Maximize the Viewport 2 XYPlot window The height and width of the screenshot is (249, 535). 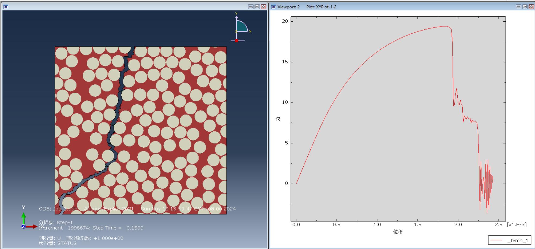525,7
